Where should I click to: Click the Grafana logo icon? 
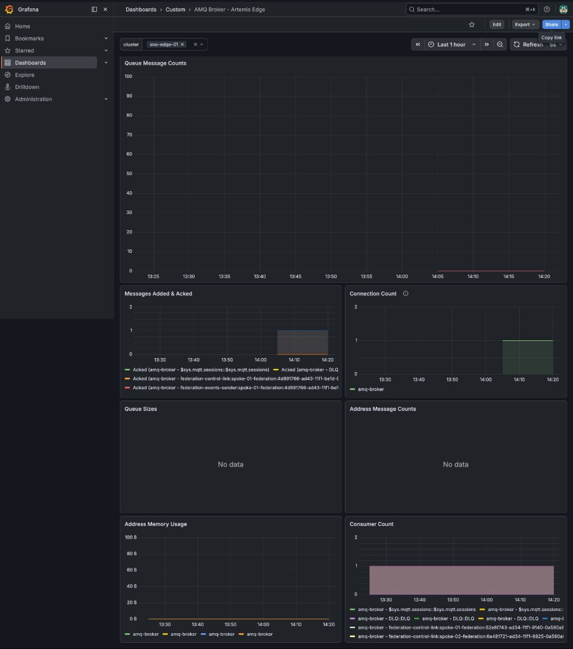click(9, 9)
